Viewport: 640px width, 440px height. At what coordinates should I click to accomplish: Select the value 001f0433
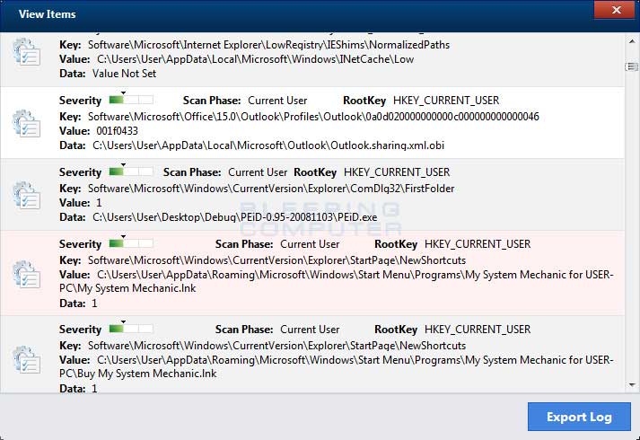118,131
